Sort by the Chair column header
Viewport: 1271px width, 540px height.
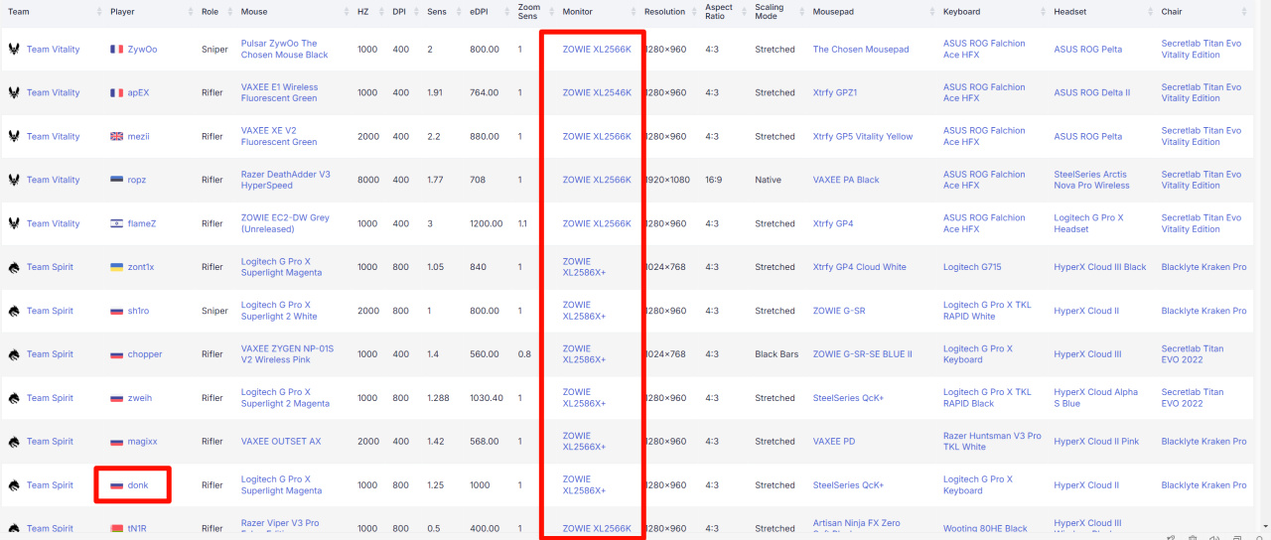1171,12
